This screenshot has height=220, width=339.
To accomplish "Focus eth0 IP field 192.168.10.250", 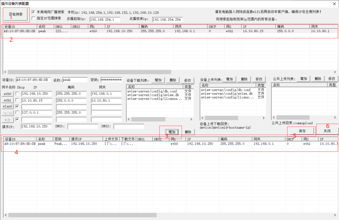I will 37,94.
